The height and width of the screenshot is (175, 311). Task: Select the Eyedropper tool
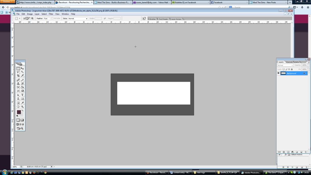tap(22, 103)
